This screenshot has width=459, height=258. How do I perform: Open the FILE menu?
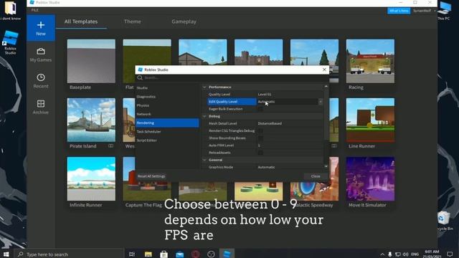(34, 10)
